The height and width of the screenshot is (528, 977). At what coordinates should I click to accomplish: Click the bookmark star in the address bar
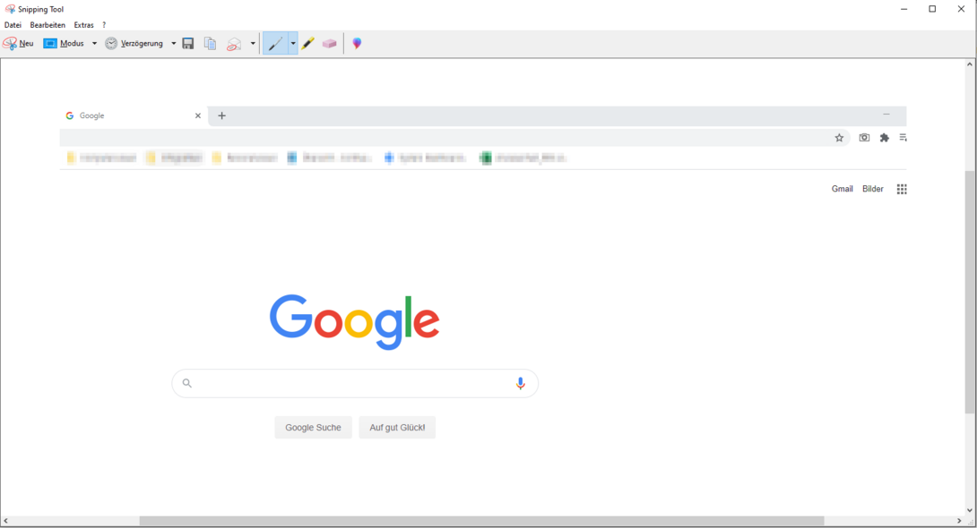coord(839,138)
